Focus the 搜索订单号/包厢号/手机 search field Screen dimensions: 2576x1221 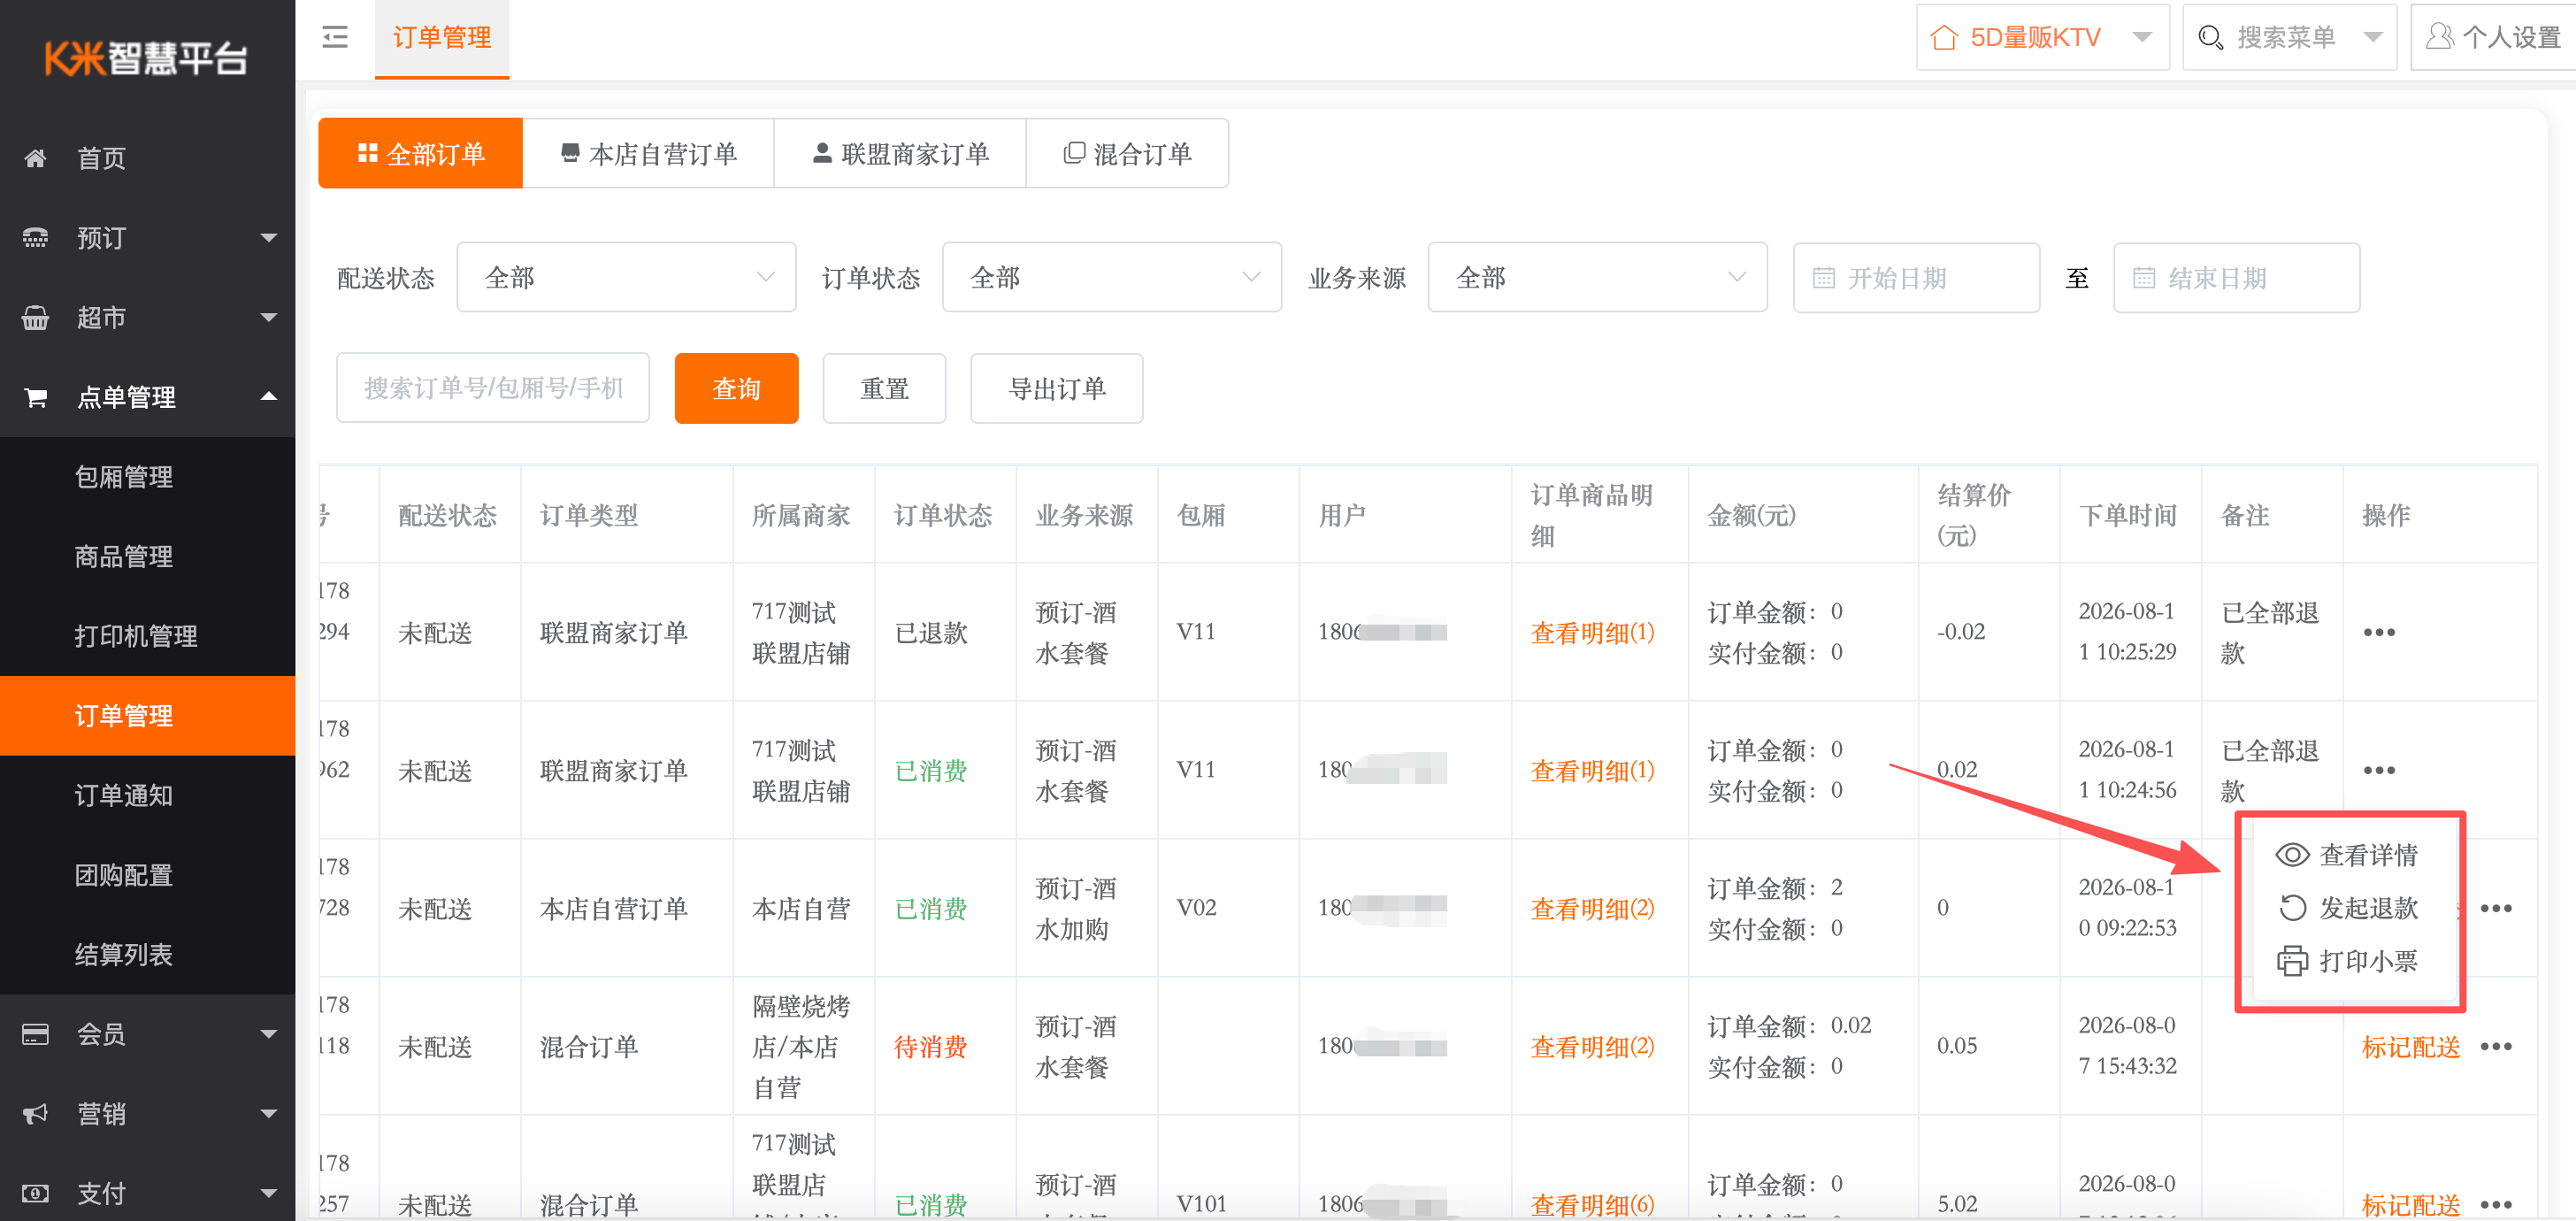coord(493,388)
